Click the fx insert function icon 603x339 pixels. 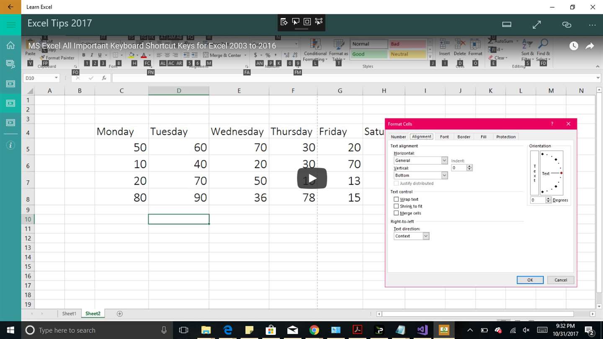[104, 78]
